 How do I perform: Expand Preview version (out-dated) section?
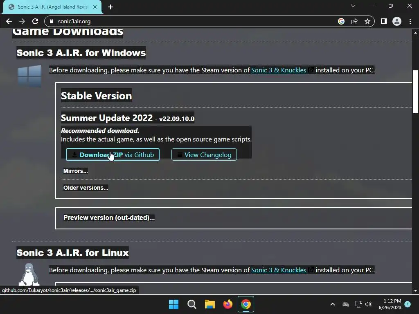coord(109,218)
